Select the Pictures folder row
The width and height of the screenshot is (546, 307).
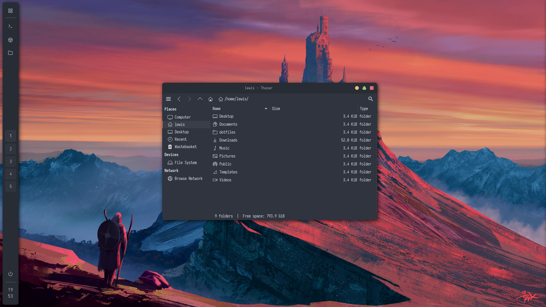coord(294,156)
